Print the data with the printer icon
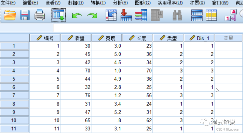243x133 pixels. [x=40, y=15]
